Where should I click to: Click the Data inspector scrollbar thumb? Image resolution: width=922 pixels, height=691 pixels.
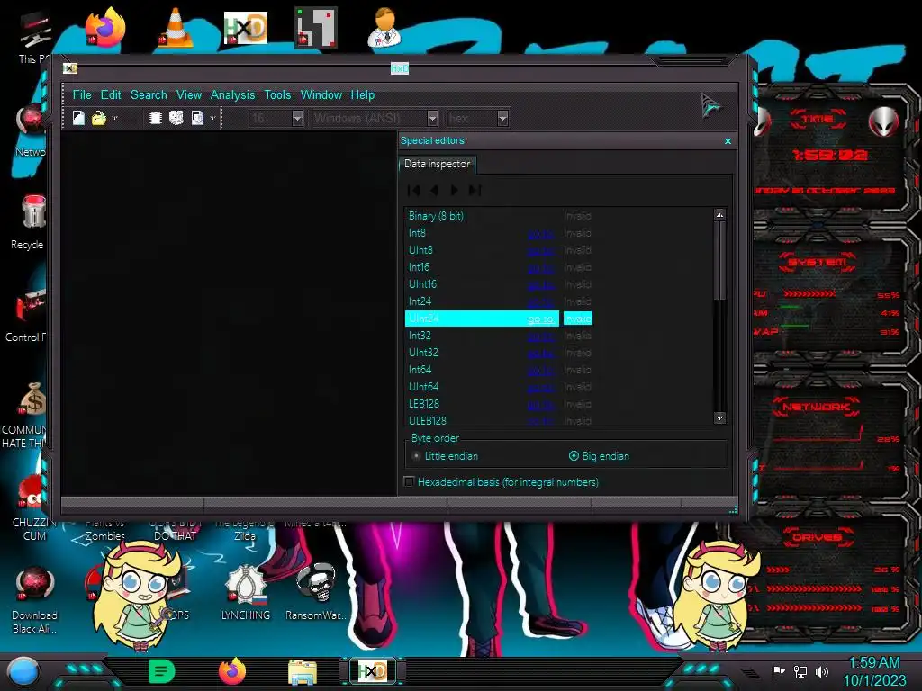tap(719, 260)
